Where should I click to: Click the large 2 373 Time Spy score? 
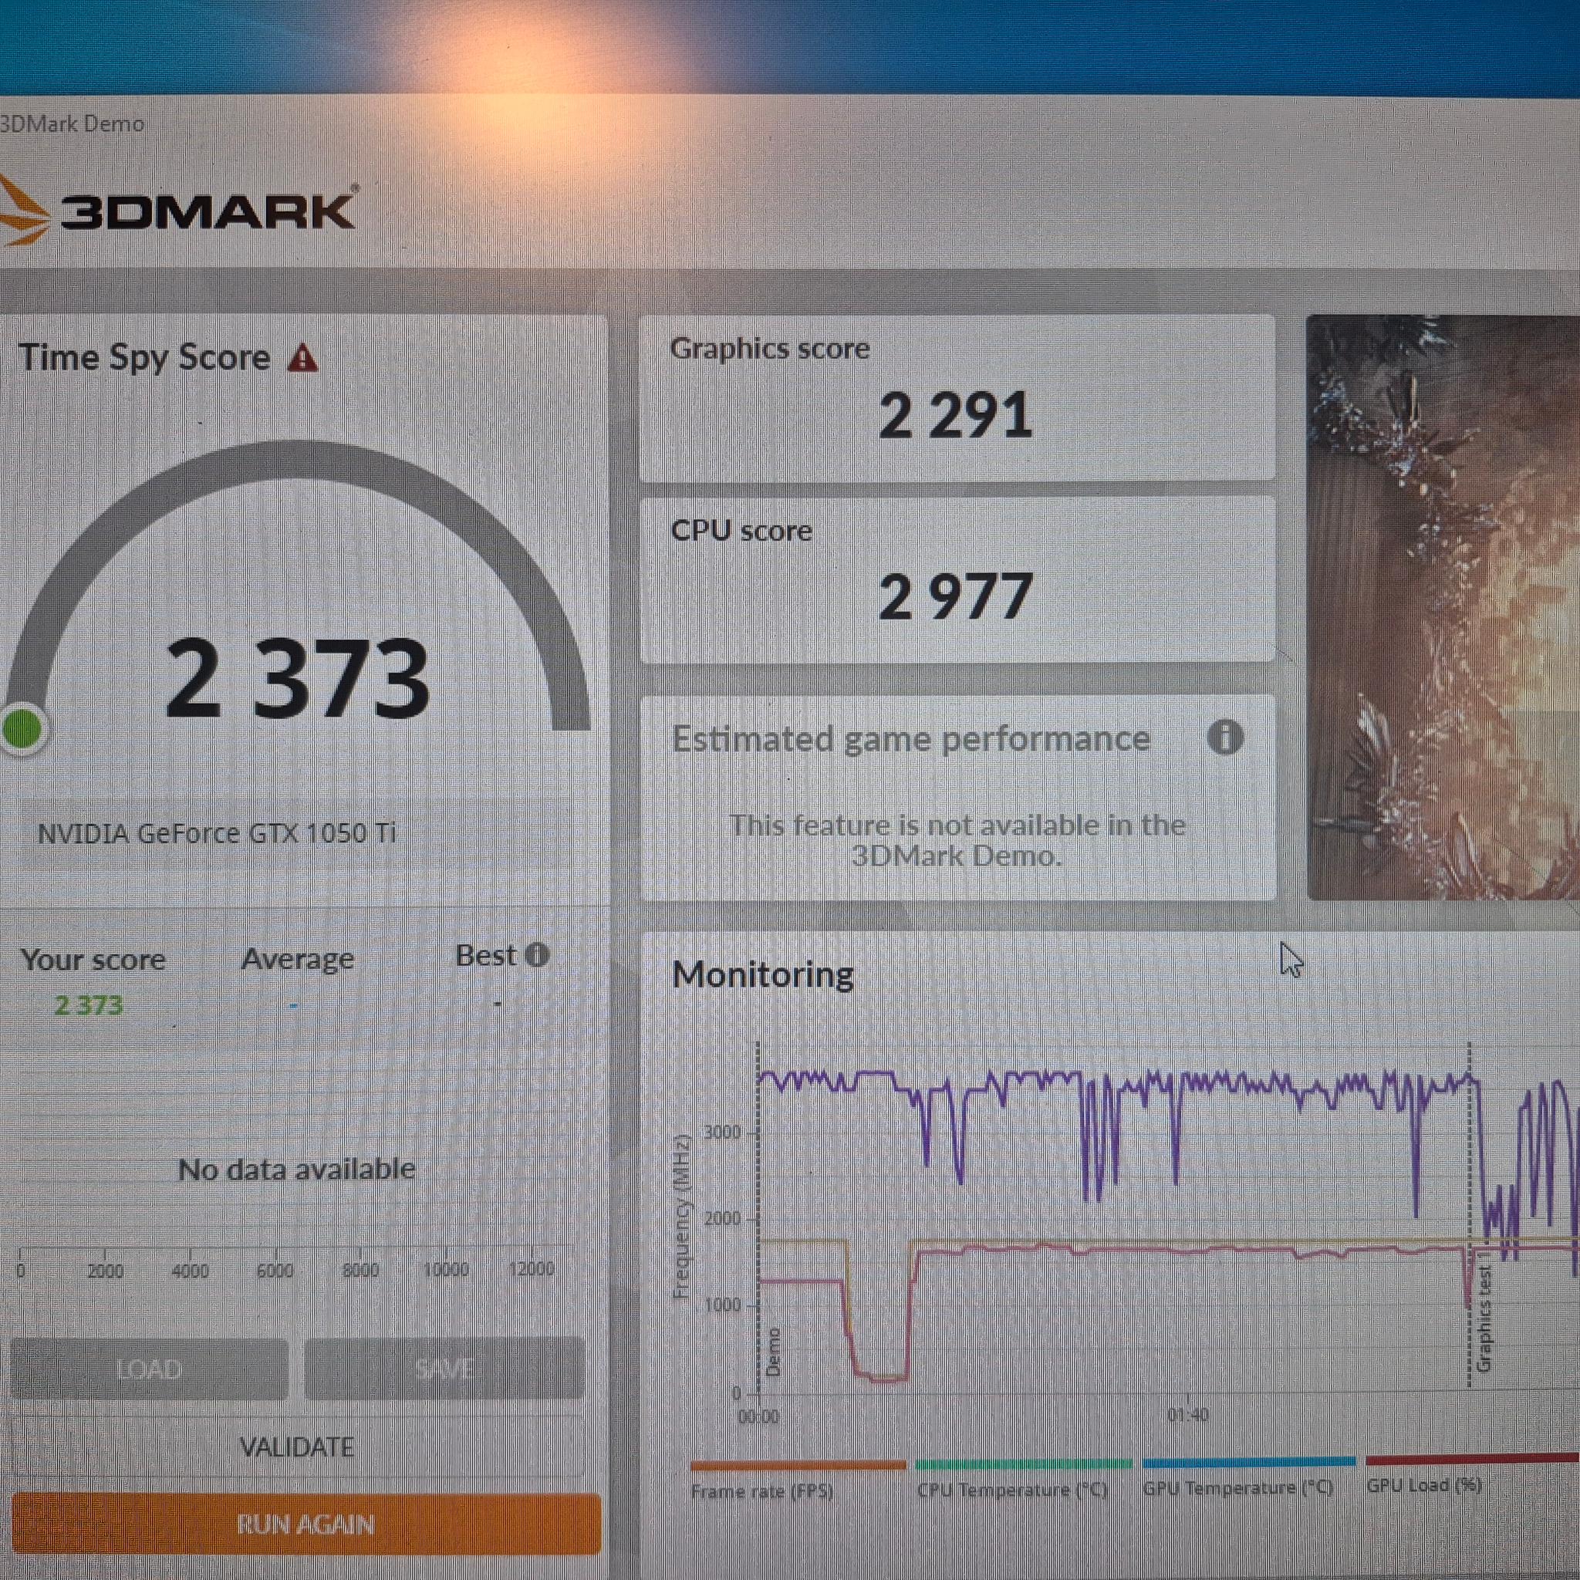(297, 678)
